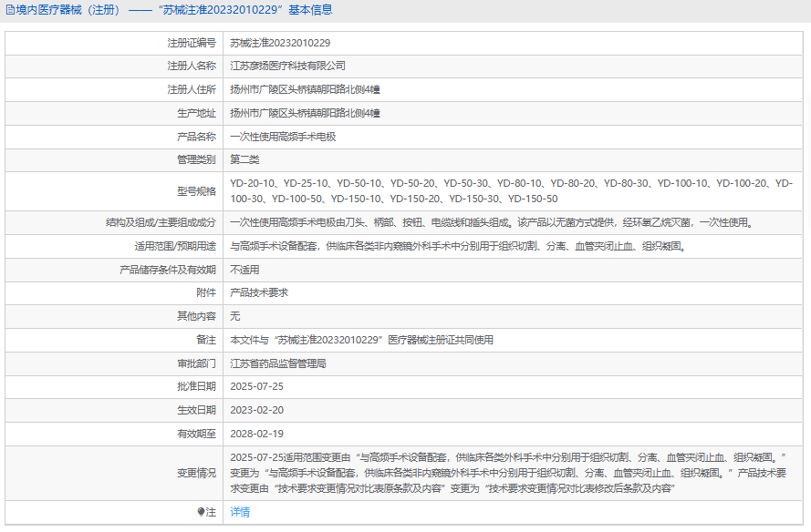Viewport: 811px width, 532px height.
Task: Click the 注册人名称 row label
Action: click(192, 66)
